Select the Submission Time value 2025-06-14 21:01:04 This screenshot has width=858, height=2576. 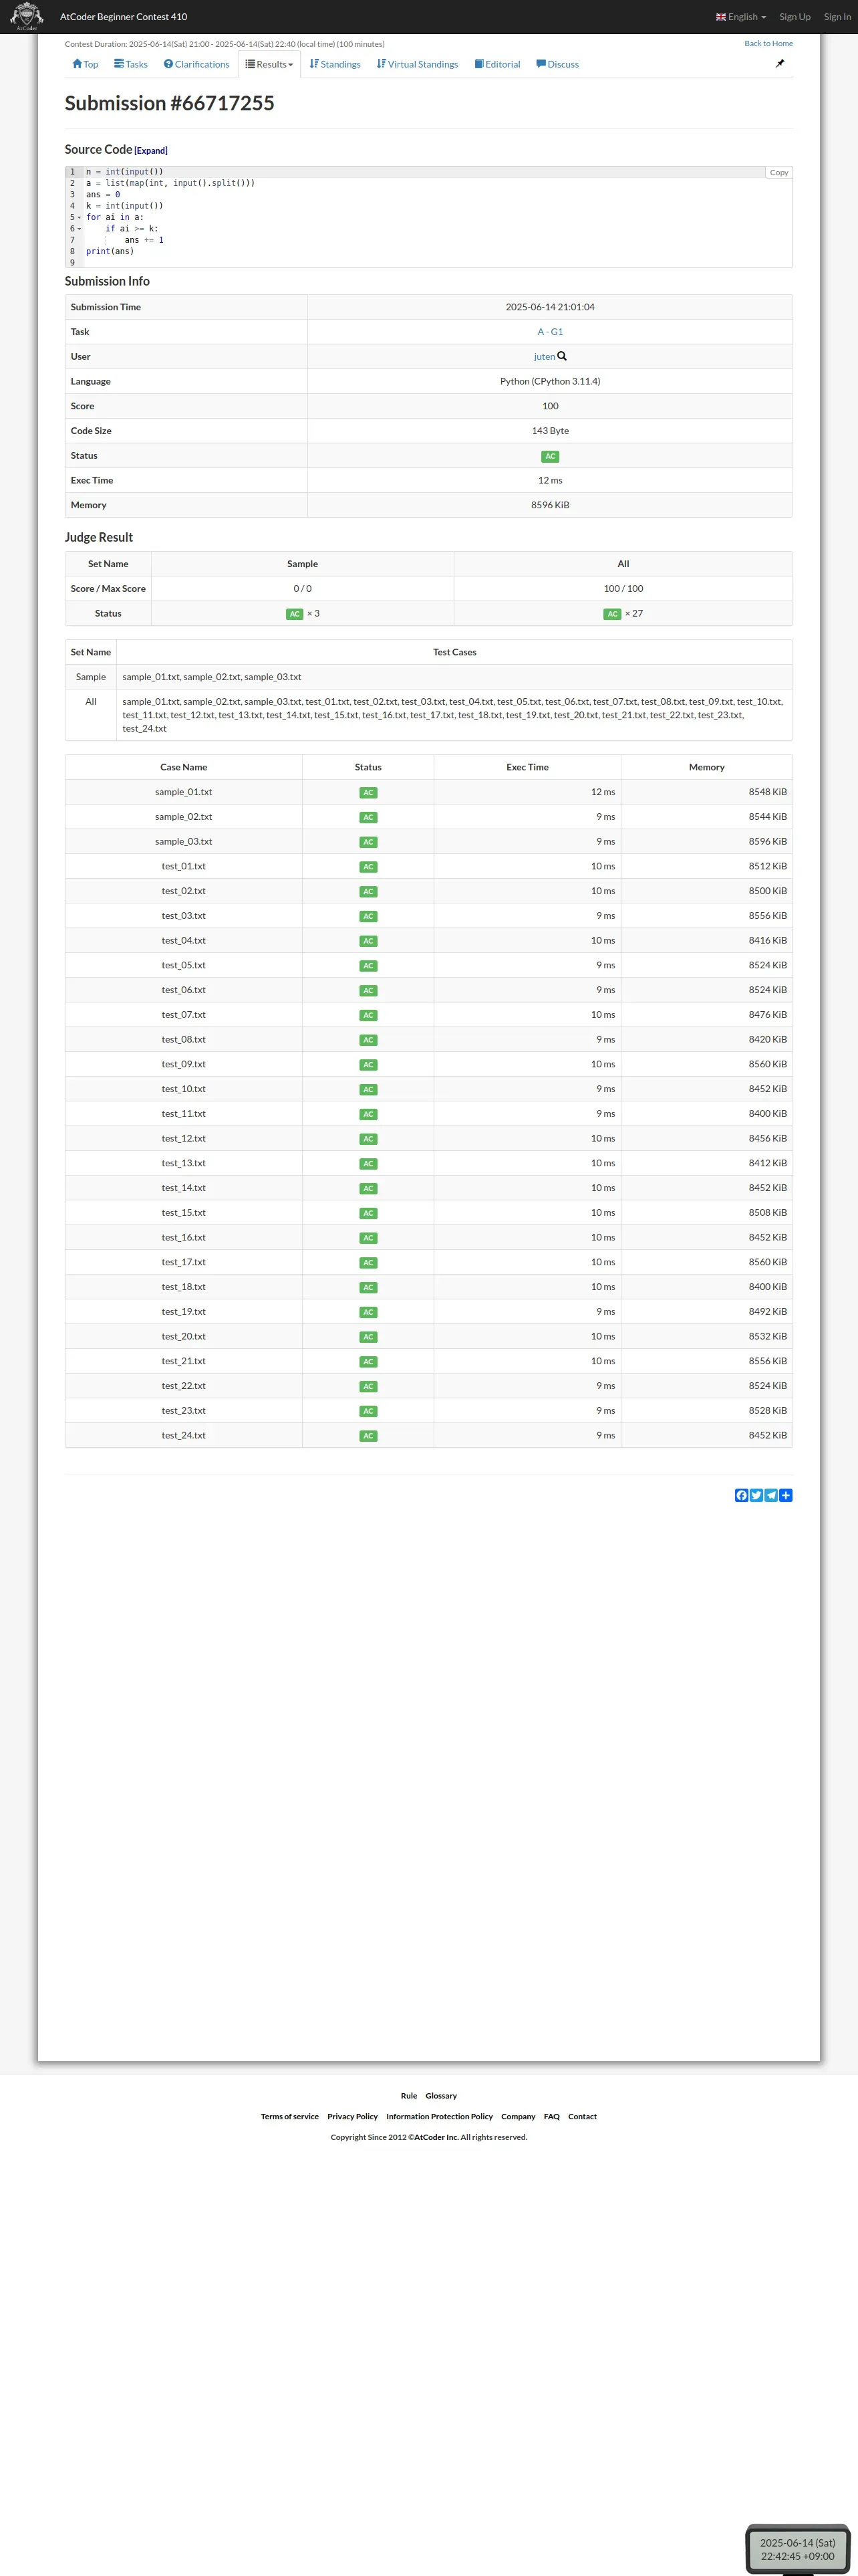pos(551,307)
